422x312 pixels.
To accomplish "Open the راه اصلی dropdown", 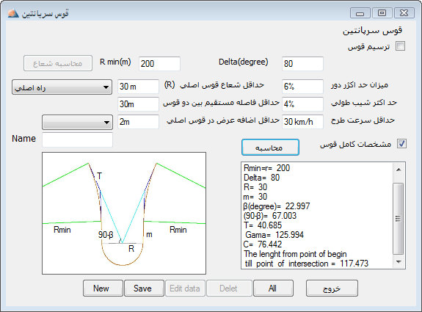I will pos(62,87).
